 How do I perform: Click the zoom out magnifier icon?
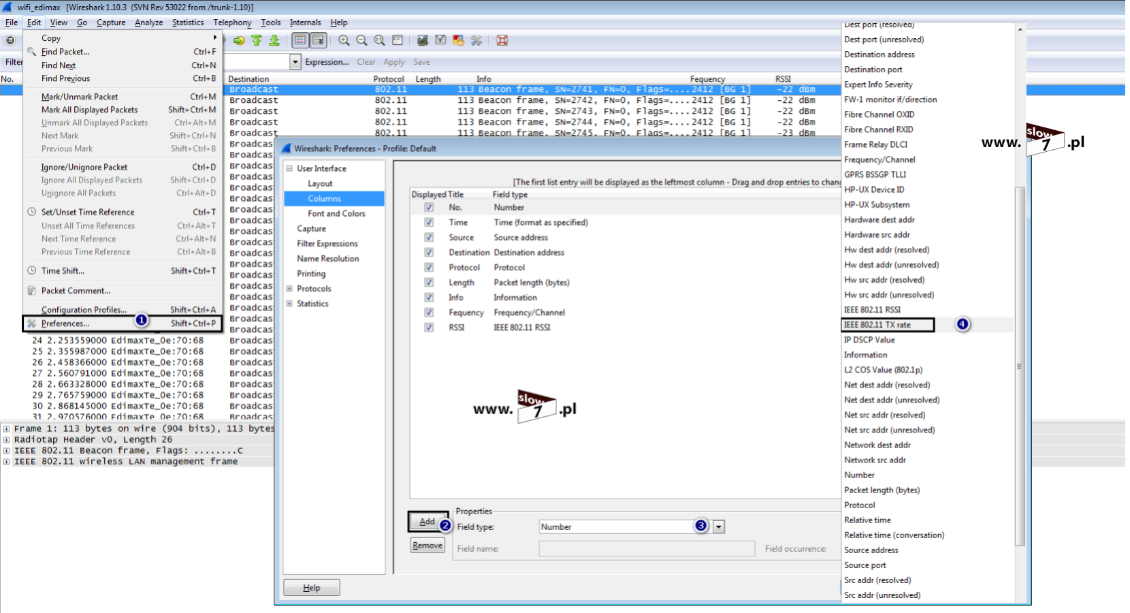tap(362, 40)
